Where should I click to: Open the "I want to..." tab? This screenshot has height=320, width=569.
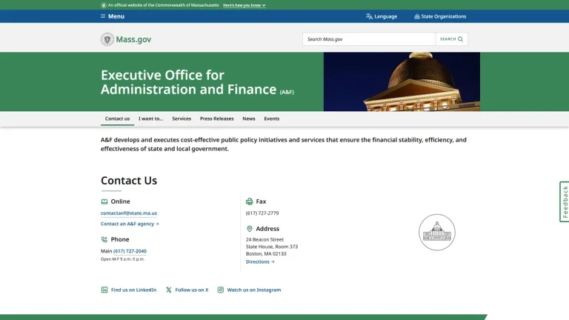(x=151, y=119)
